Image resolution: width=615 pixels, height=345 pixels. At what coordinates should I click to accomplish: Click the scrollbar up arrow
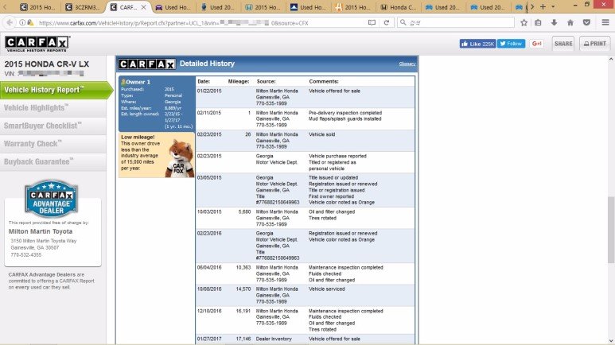pyautogui.click(x=611, y=59)
